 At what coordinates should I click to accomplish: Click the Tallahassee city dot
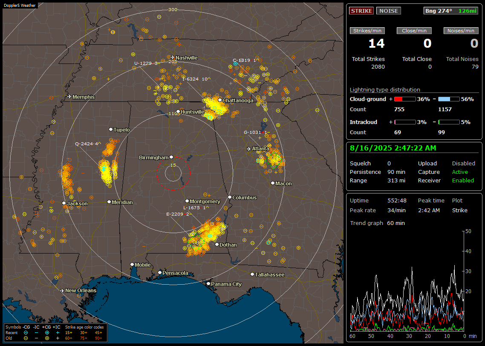[252, 274]
